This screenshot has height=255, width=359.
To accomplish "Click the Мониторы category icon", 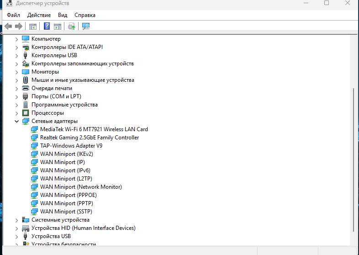I will tap(26, 72).
